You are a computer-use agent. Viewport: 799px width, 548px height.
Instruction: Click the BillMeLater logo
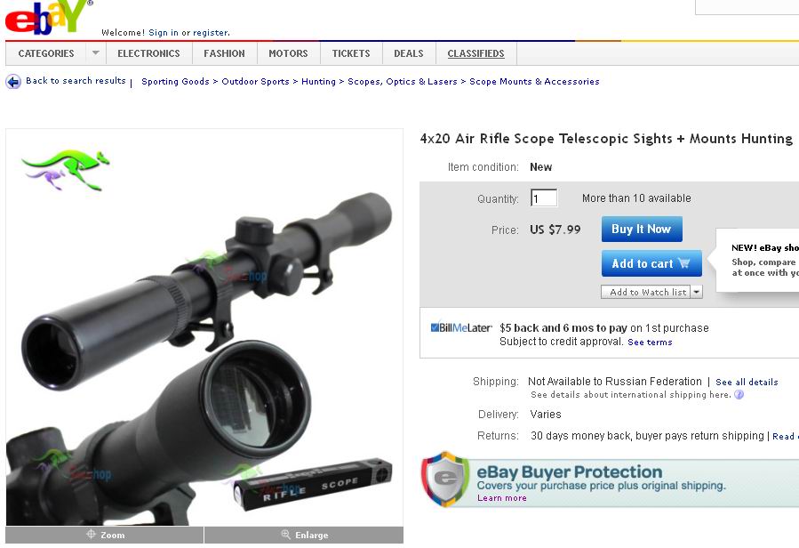click(461, 327)
